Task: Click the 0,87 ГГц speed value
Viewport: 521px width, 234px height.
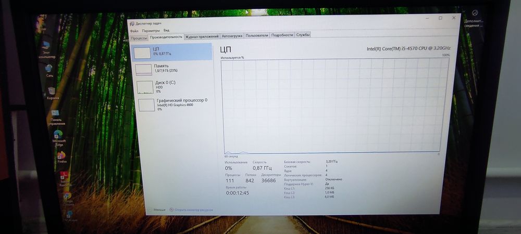Action: click(262, 168)
